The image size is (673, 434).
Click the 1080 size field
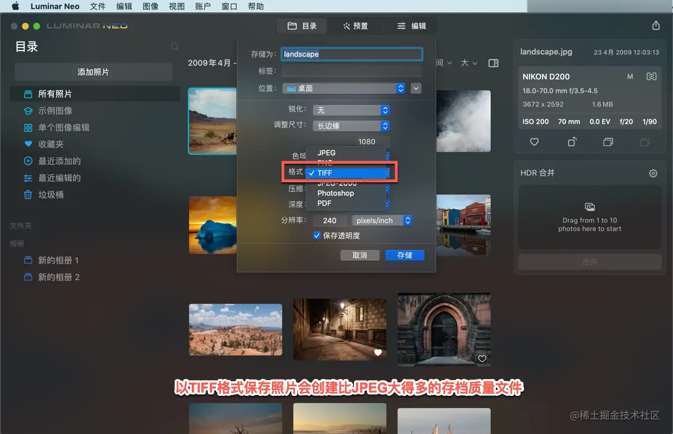point(367,142)
